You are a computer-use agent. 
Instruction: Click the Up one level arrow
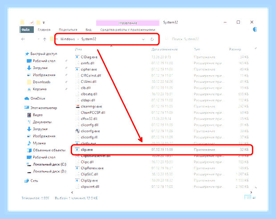pos(45,39)
